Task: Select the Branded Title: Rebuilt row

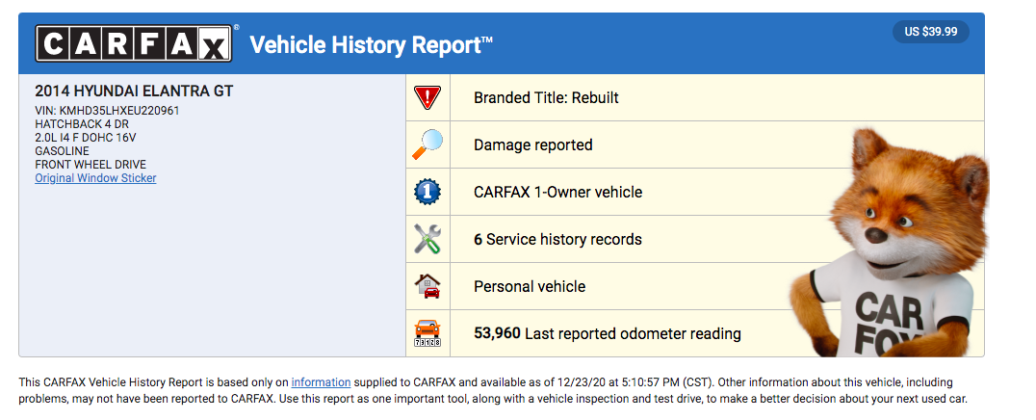Action: coord(695,98)
